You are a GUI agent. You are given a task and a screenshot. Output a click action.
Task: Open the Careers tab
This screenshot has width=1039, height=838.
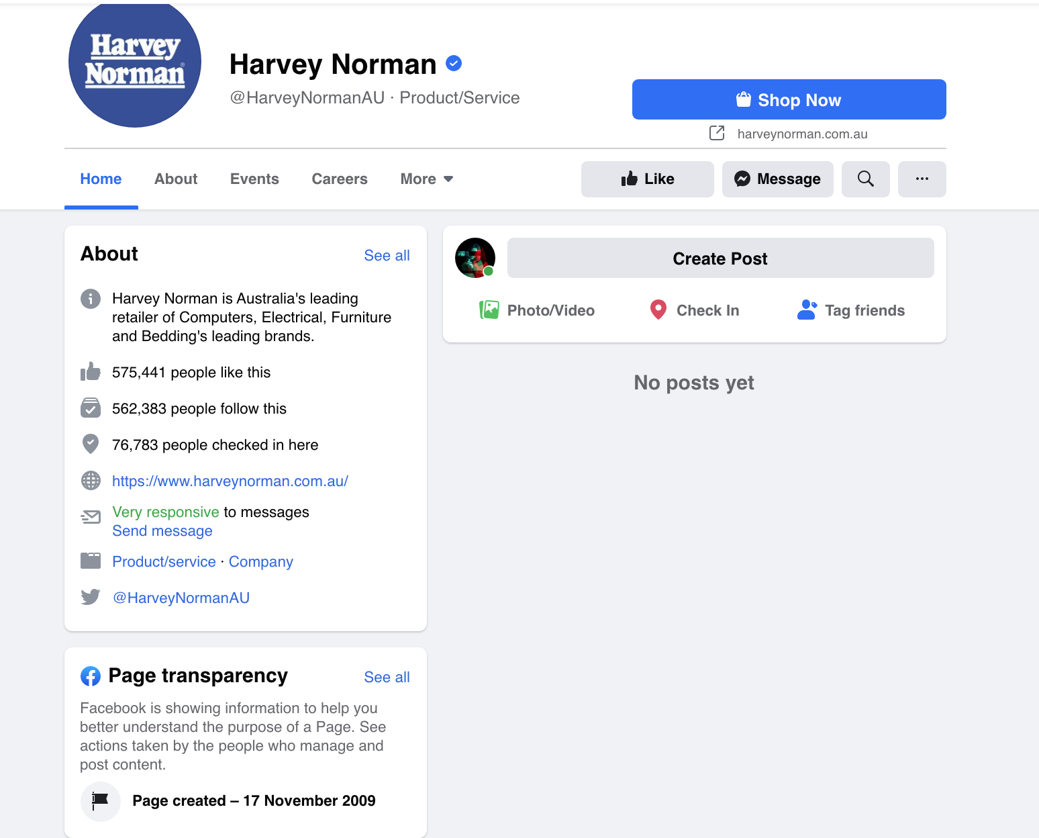340,179
